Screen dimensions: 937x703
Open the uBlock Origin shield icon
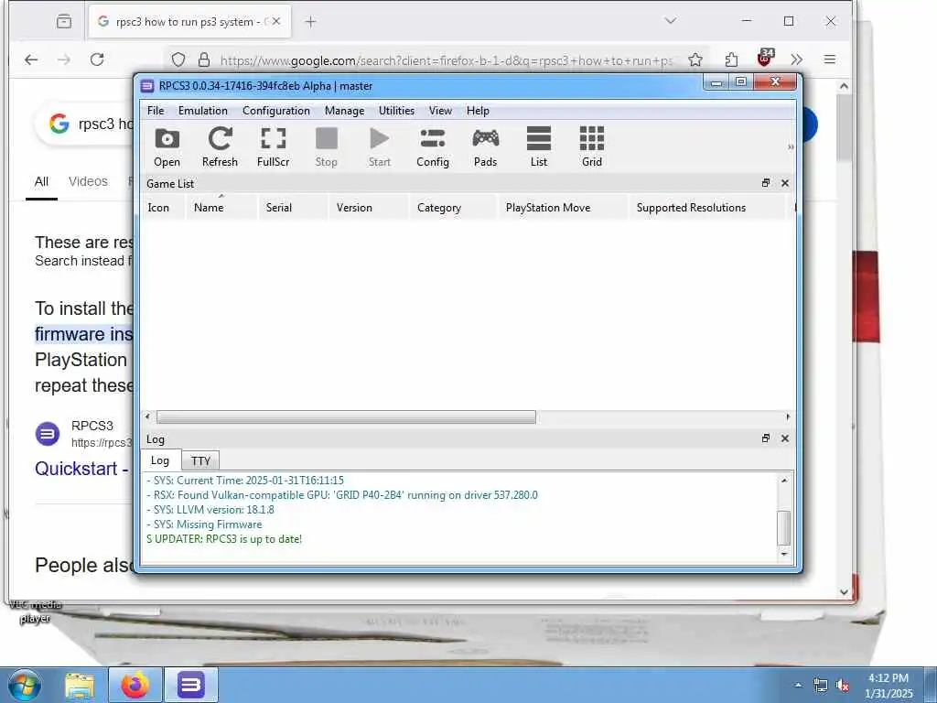(x=764, y=59)
